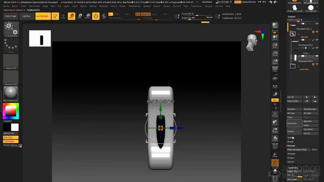Click the BPR render icon

275,25
